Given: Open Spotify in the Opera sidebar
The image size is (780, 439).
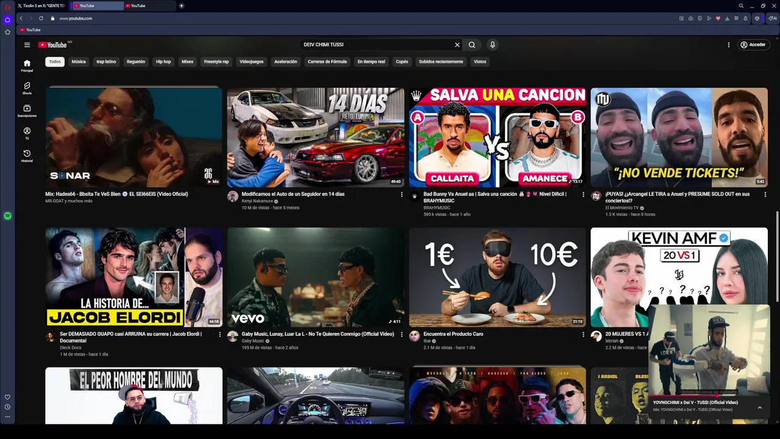Looking at the screenshot, I should [7, 216].
